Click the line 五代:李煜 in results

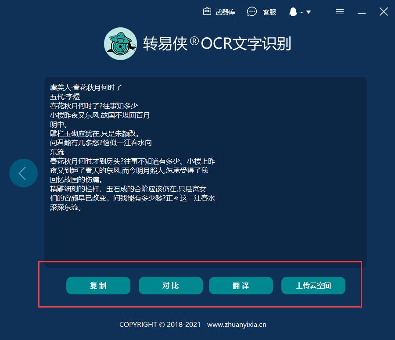[x=65, y=97]
